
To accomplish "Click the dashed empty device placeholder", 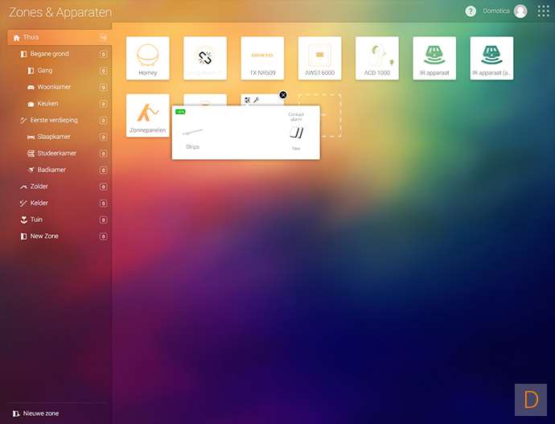I will coord(331,115).
